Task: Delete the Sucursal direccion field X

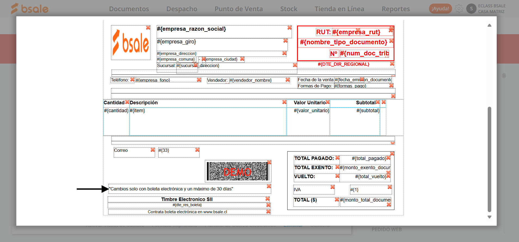Action: click(295, 65)
